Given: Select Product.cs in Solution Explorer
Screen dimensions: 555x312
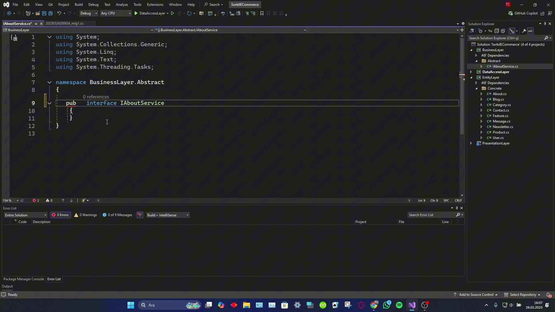Looking at the screenshot, I should (501, 132).
